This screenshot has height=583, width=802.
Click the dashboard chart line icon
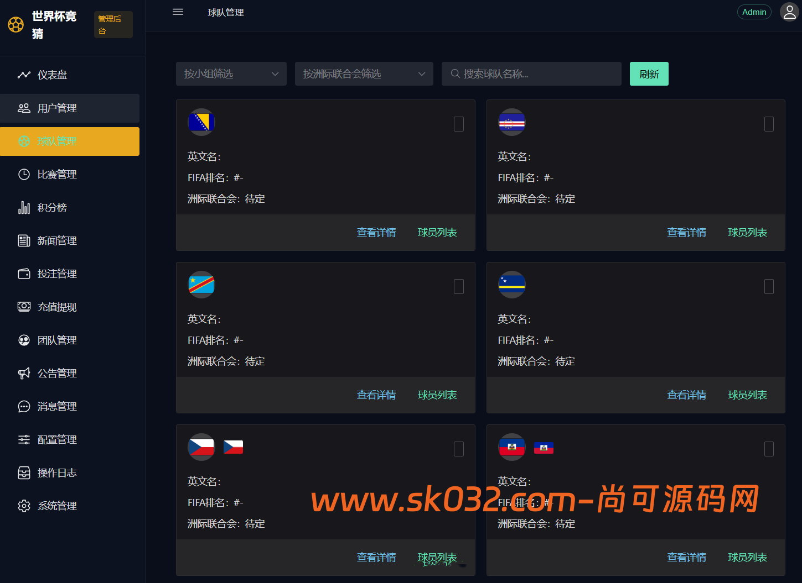coord(24,75)
